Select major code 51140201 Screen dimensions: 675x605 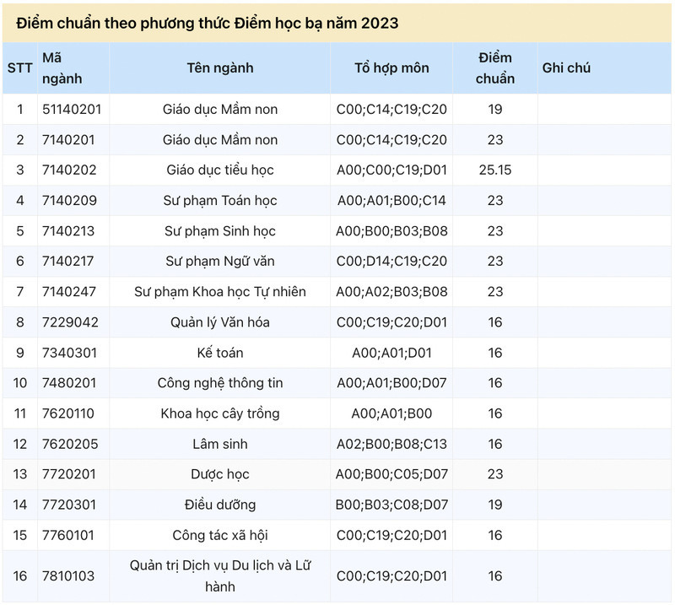coord(72,110)
